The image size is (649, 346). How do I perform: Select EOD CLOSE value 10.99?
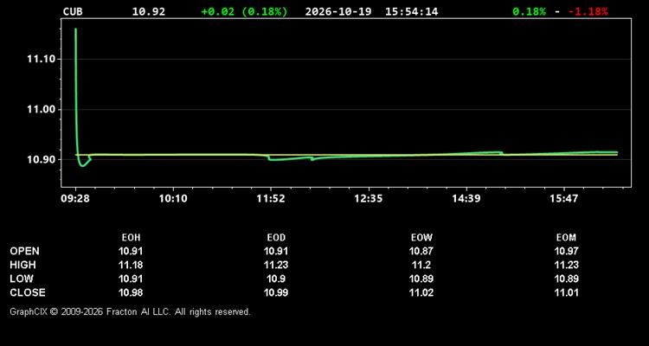[x=276, y=292]
